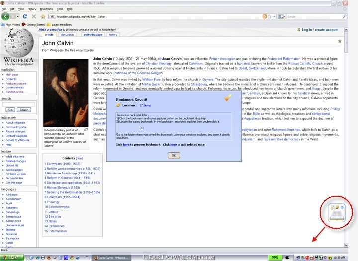Bookmark this page with the star icon
Viewport: 358px width, 261px height.
coord(269,16)
